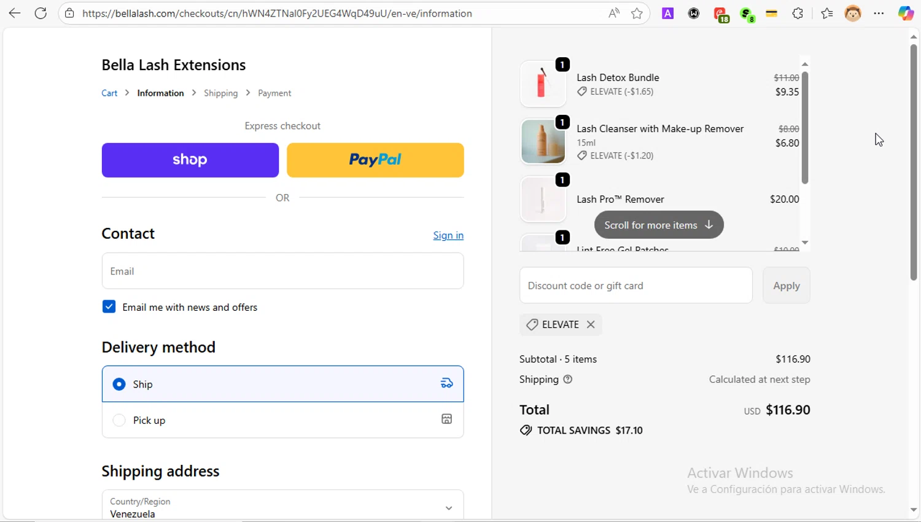This screenshot has width=921, height=522.
Task: Remove the ELEVATE discount code
Action: (591, 324)
